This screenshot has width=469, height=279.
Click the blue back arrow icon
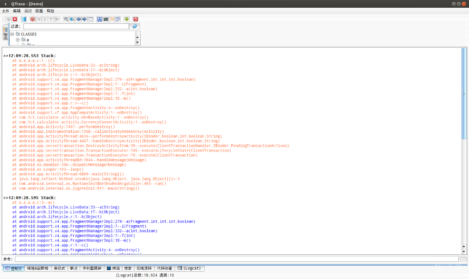coord(79,19)
